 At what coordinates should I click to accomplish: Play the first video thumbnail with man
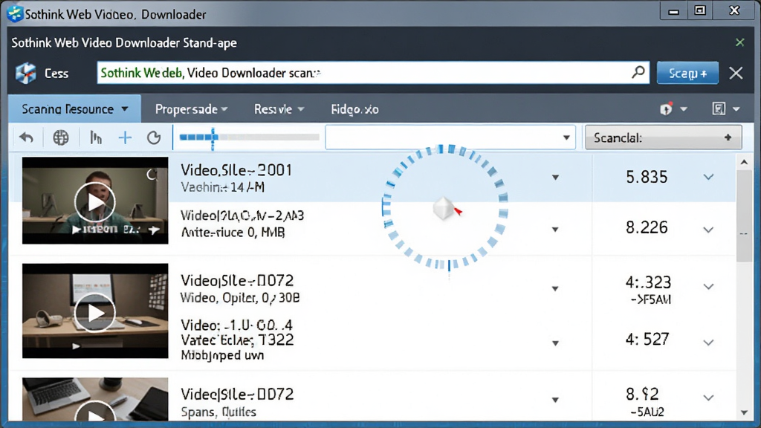[x=95, y=202]
